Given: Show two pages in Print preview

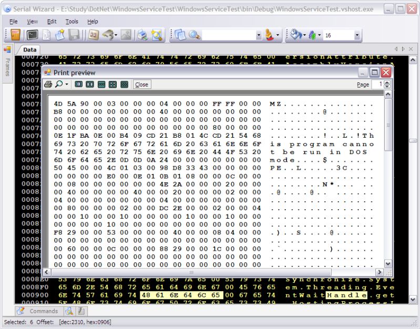Looking at the screenshot, I should coord(90,85).
